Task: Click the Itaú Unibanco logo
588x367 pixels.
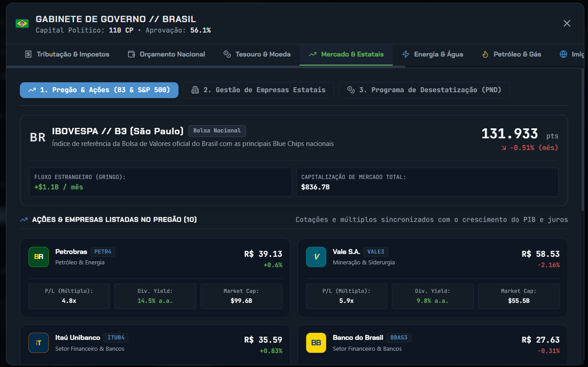Action: point(38,343)
